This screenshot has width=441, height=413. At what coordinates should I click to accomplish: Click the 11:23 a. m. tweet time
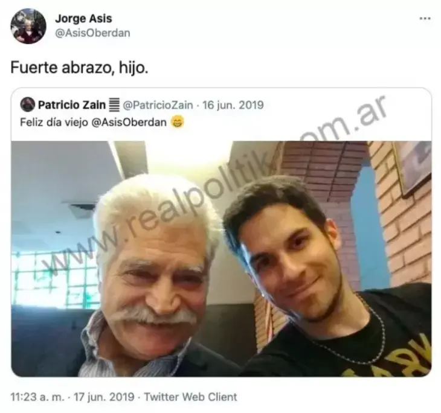pyautogui.click(x=37, y=397)
